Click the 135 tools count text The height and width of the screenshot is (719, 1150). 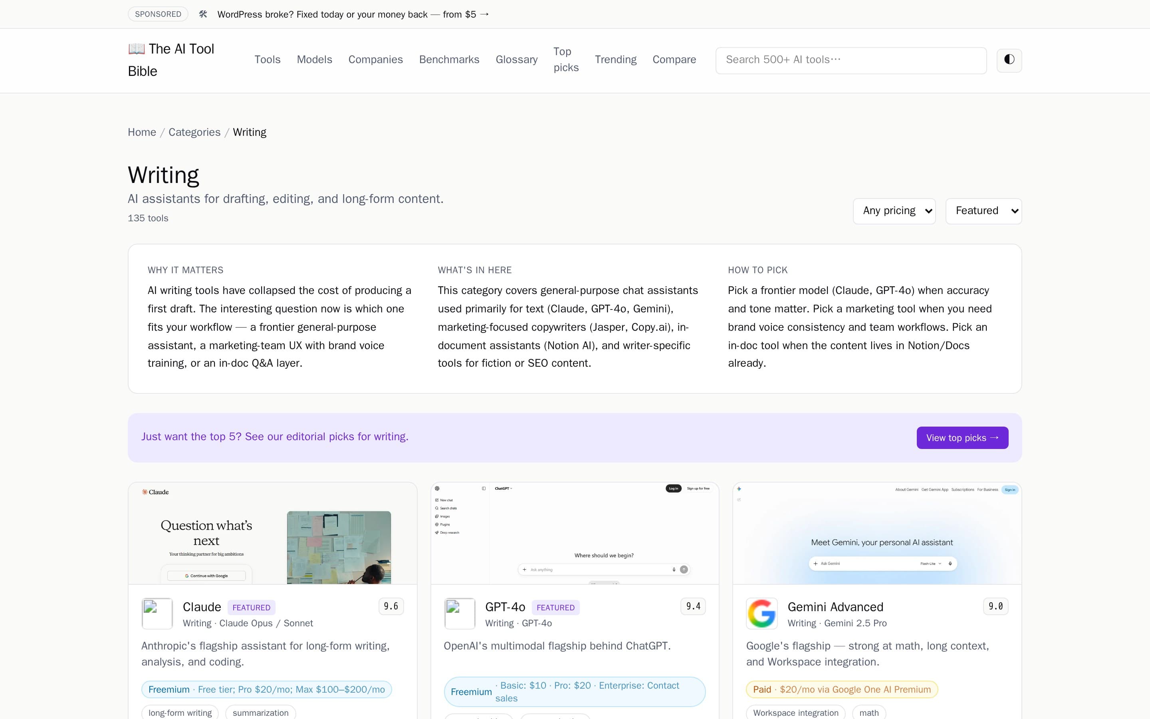pyautogui.click(x=148, y=218)
